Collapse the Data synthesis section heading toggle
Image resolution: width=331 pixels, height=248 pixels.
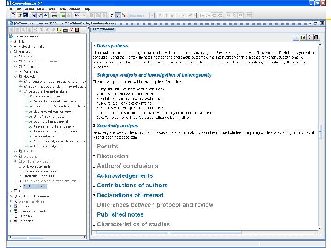pyautogui.click(x=94, y=45)
